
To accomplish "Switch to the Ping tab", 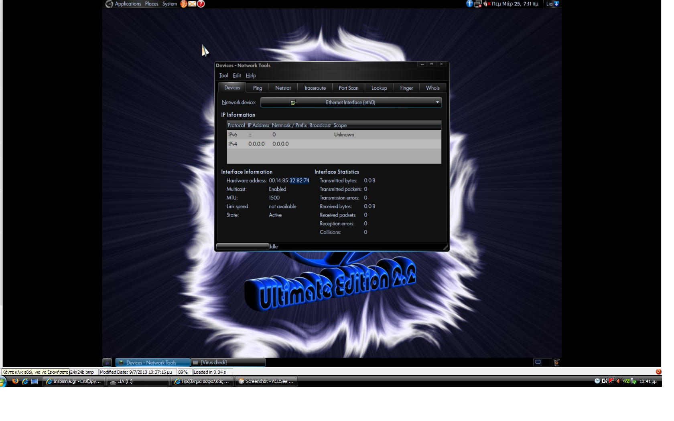I will [258, 88].
